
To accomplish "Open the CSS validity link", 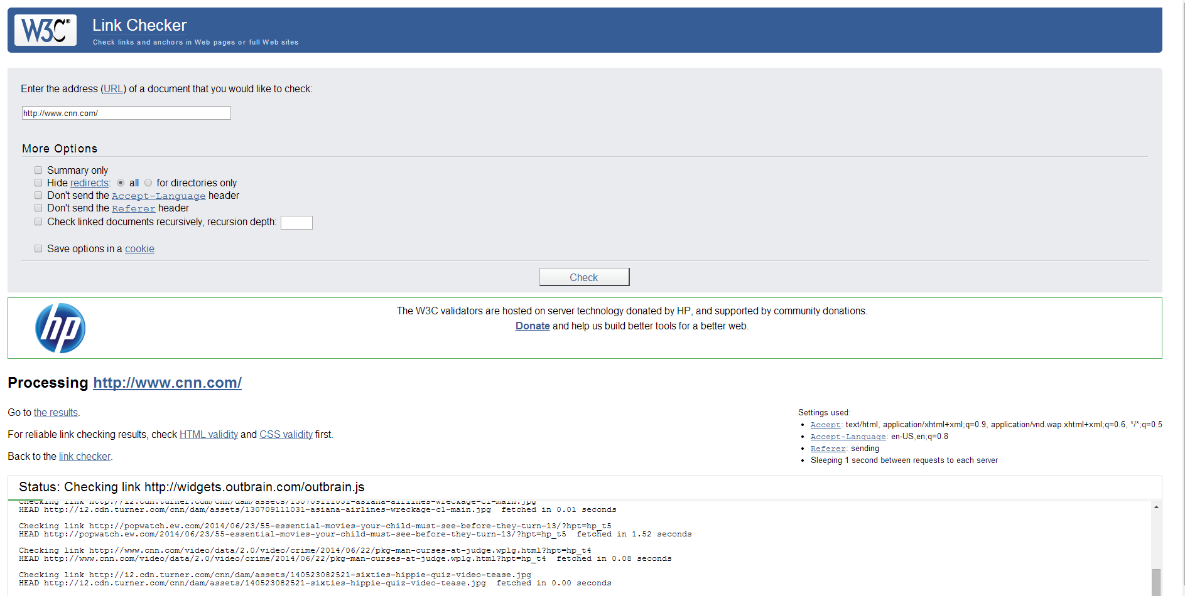I will [x=286, y=435].
